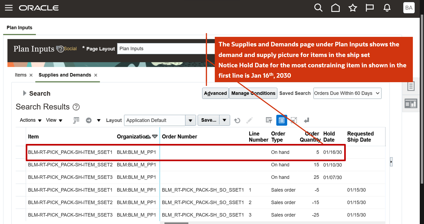424x224 pixels.
Task: Click the detach table icon
Action: 294,120
